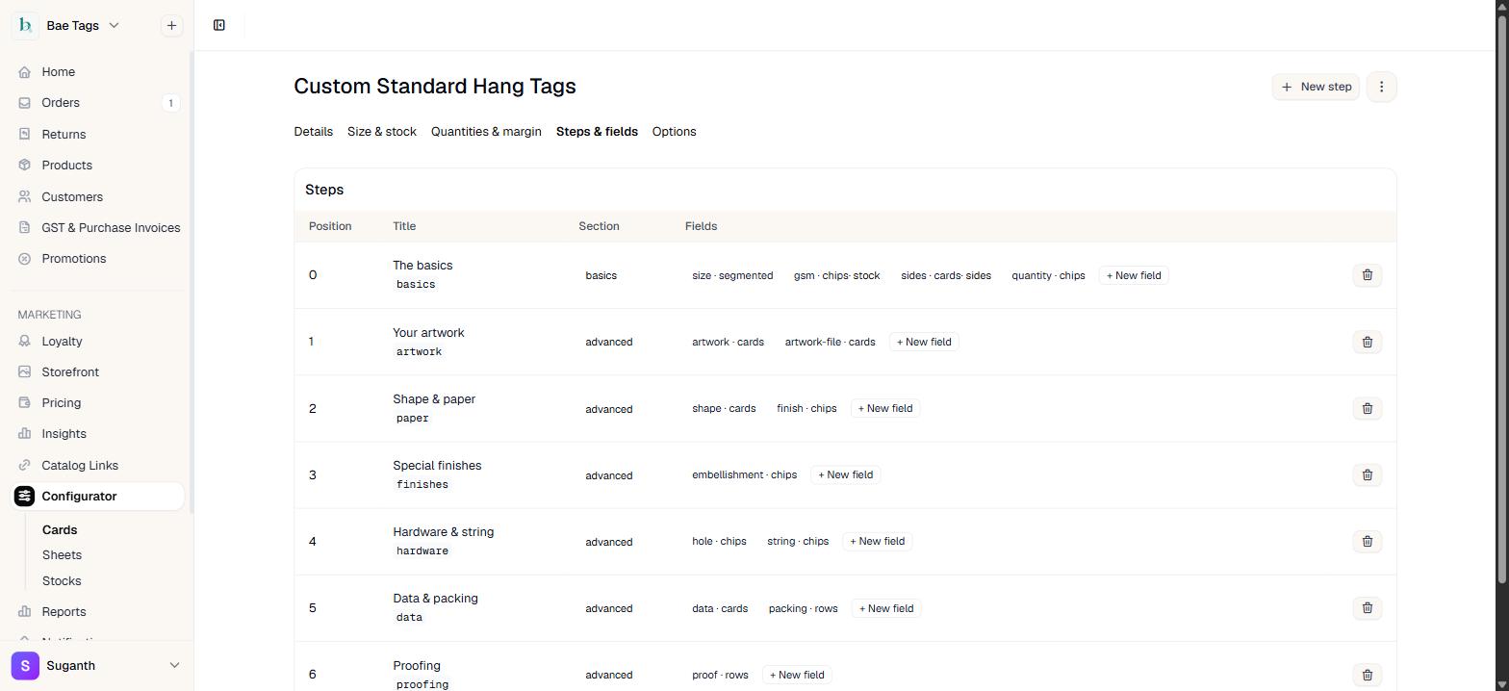Viewport: 1509px width, 691px height.
Task: Click the Catalog Links chain icon
Action: pos(25,466)
